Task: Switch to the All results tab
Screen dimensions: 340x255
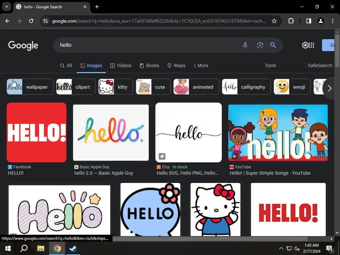Action: (x=66, y=65)
